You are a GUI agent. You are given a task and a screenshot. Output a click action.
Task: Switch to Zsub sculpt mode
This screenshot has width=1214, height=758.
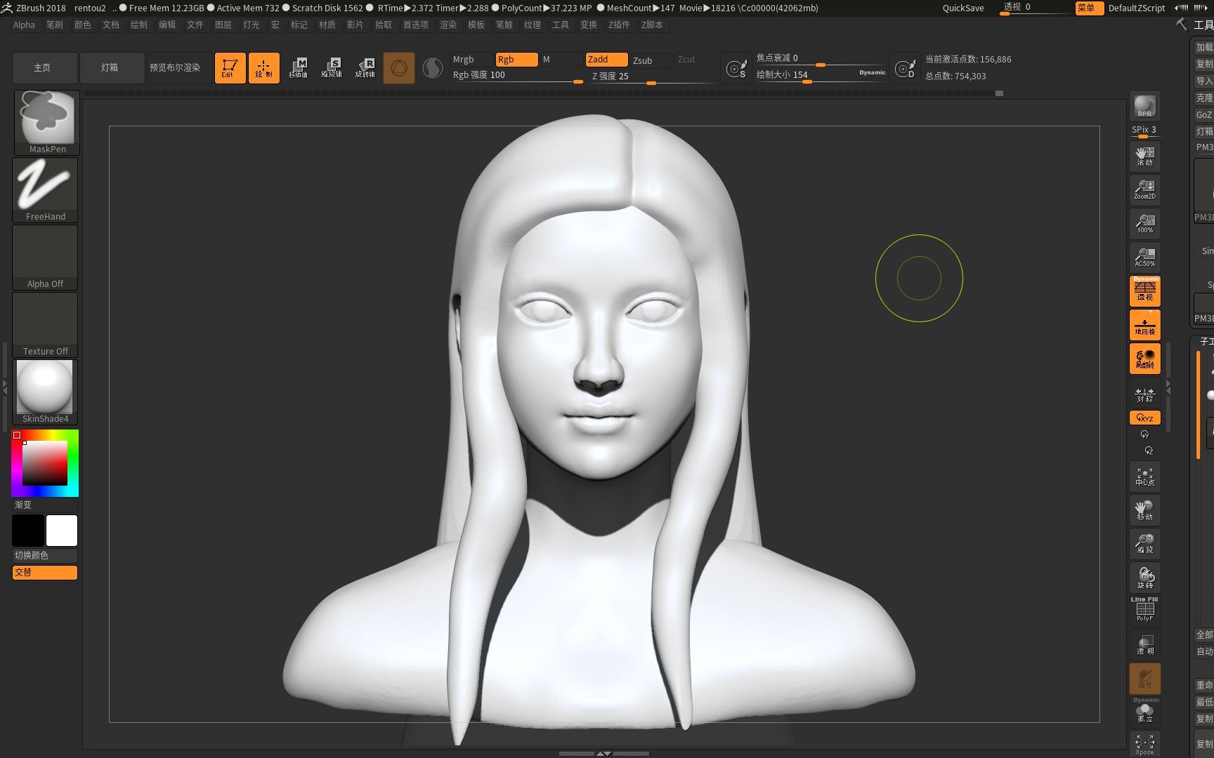coord(651,60)
